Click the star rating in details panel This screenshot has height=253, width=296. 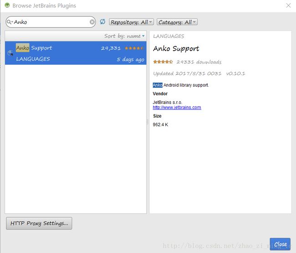[163, 62]
